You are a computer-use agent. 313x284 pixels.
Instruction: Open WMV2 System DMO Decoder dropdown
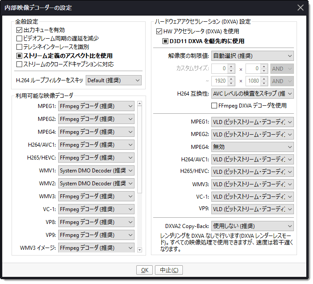click(96, 184)
